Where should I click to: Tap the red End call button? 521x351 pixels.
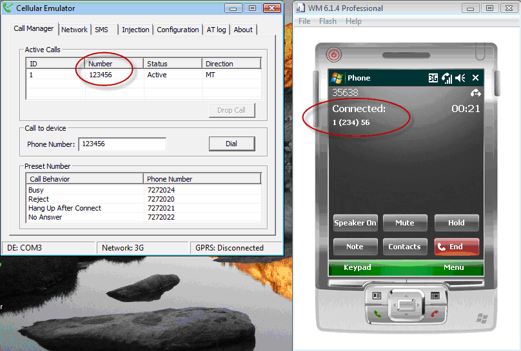click(457, 247)
